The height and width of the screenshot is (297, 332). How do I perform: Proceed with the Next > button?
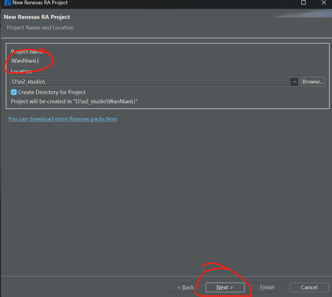[225, 287]
